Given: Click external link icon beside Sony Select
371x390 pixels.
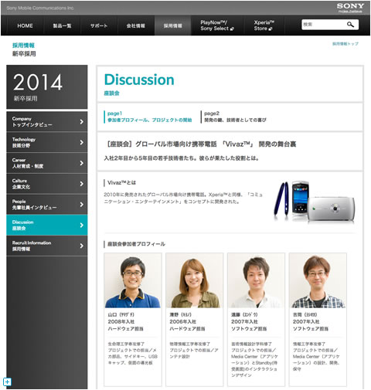Looking at the screenshot, I should pyautogui.click(x=232, y=29).
